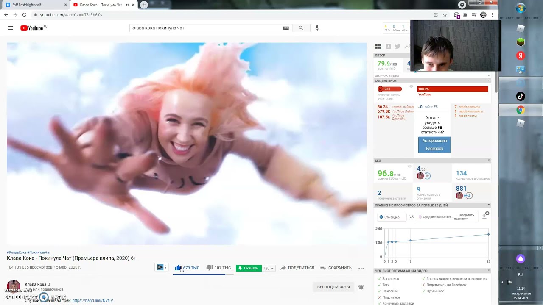The image size is (543, 305).
Task: Collapse Сравнение просмотров section arrow
Action: click(489, 205)
